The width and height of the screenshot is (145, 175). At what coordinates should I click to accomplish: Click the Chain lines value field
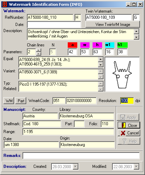pos(31,52)
